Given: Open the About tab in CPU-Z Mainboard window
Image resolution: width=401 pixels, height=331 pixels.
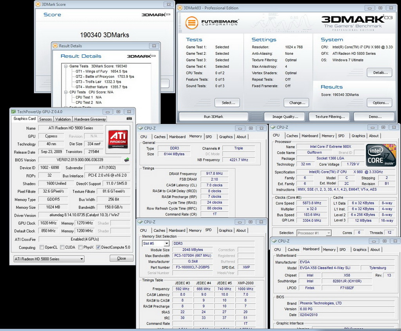Looking at the screenshot, I should 375,250.
